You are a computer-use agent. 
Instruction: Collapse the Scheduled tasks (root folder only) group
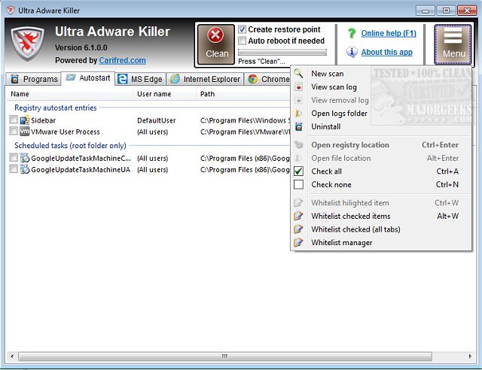[x=70, y=145]
